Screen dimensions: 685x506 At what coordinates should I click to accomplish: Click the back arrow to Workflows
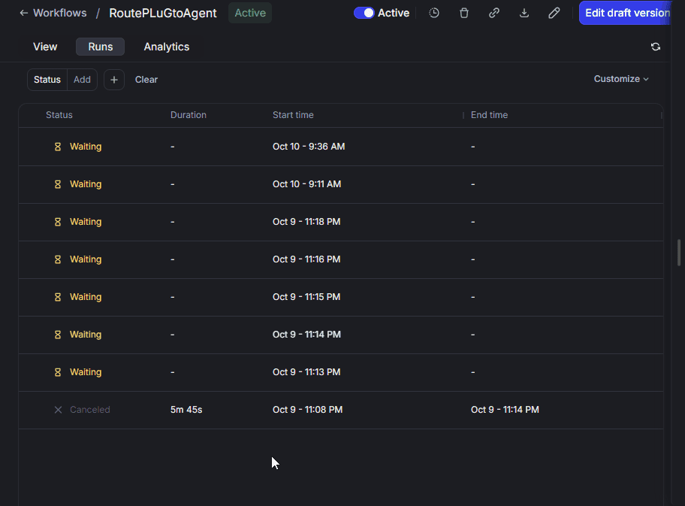[x=24, y=13]
